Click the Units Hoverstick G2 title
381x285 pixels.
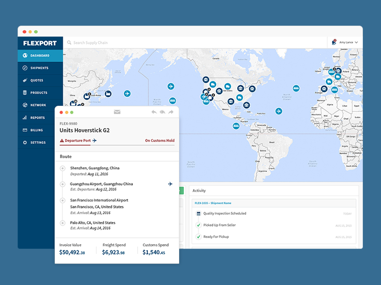pos(85,130)
